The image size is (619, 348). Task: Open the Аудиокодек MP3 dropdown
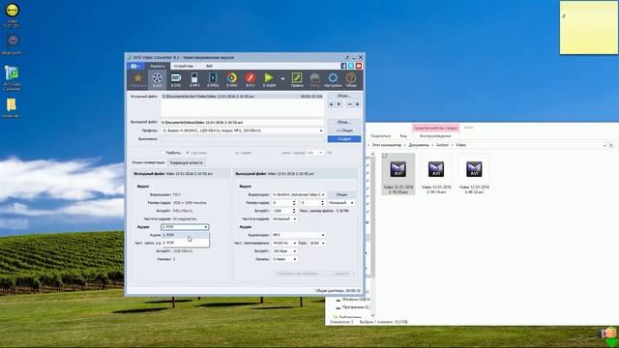[299, 235]
